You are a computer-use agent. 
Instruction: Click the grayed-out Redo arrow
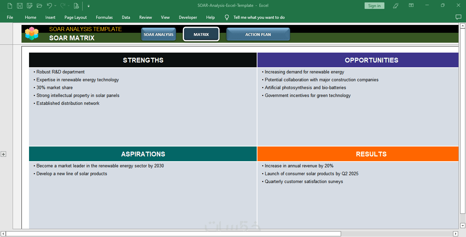(63, 5)
